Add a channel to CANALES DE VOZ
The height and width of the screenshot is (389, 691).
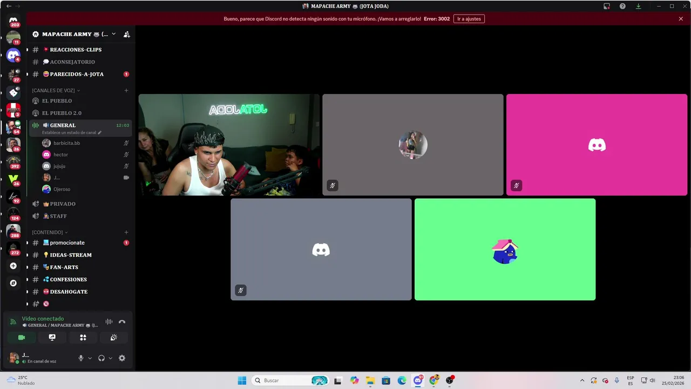point(126,90)
